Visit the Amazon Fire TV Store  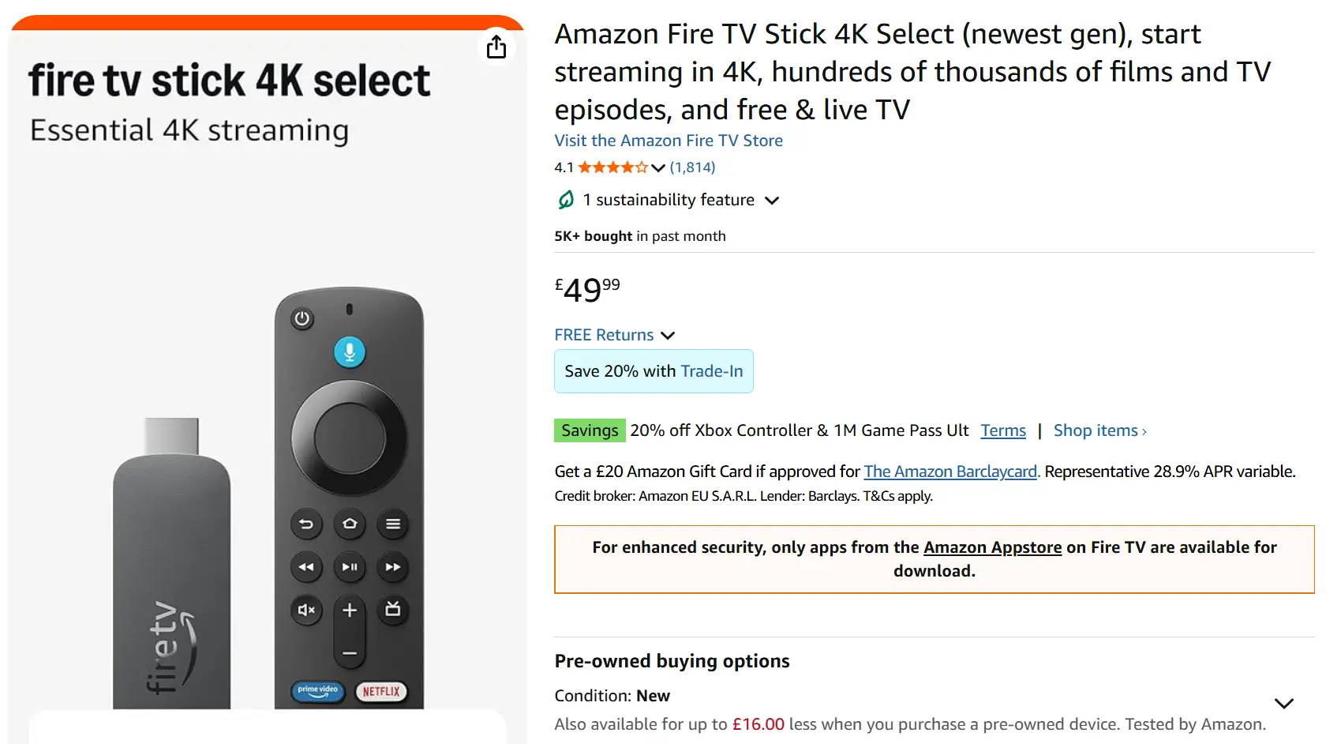tap(669, 141)
